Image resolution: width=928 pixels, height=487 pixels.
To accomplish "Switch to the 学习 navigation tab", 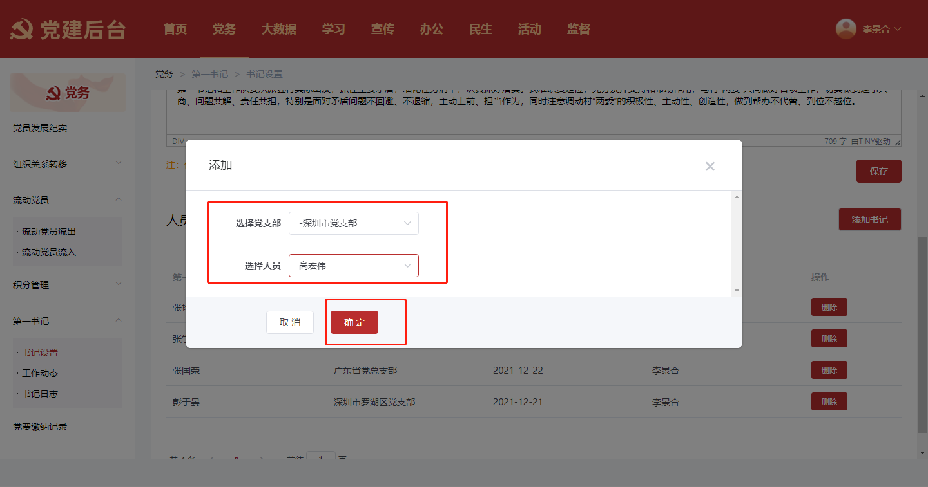I will (x=333, y=29).
